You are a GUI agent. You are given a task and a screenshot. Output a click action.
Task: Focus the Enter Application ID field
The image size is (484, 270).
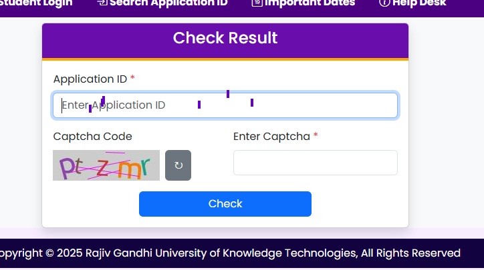click(225, 105)
